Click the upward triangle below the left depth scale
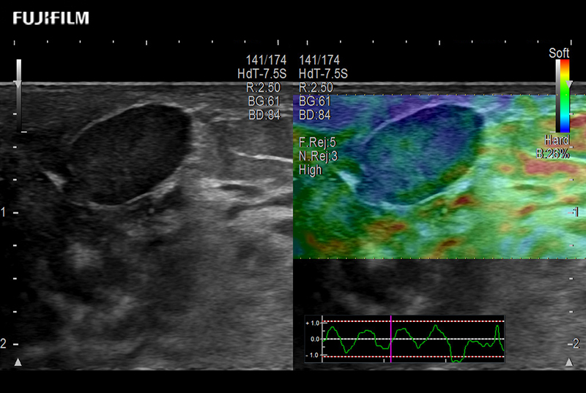This screenshot has height=393, width=586. pyautogui.click(x=18, y=362)
